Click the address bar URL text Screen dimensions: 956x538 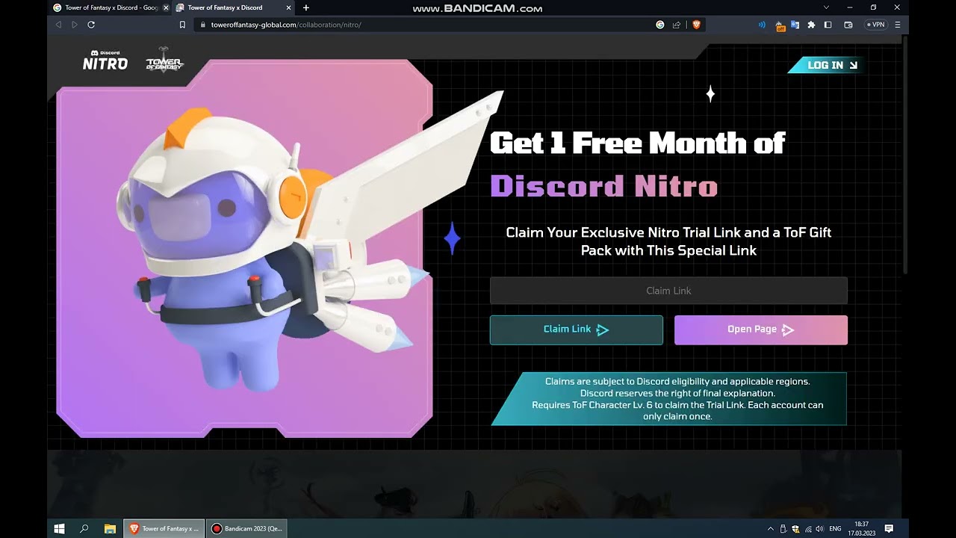pyautogui.click(x=286, y=25)
